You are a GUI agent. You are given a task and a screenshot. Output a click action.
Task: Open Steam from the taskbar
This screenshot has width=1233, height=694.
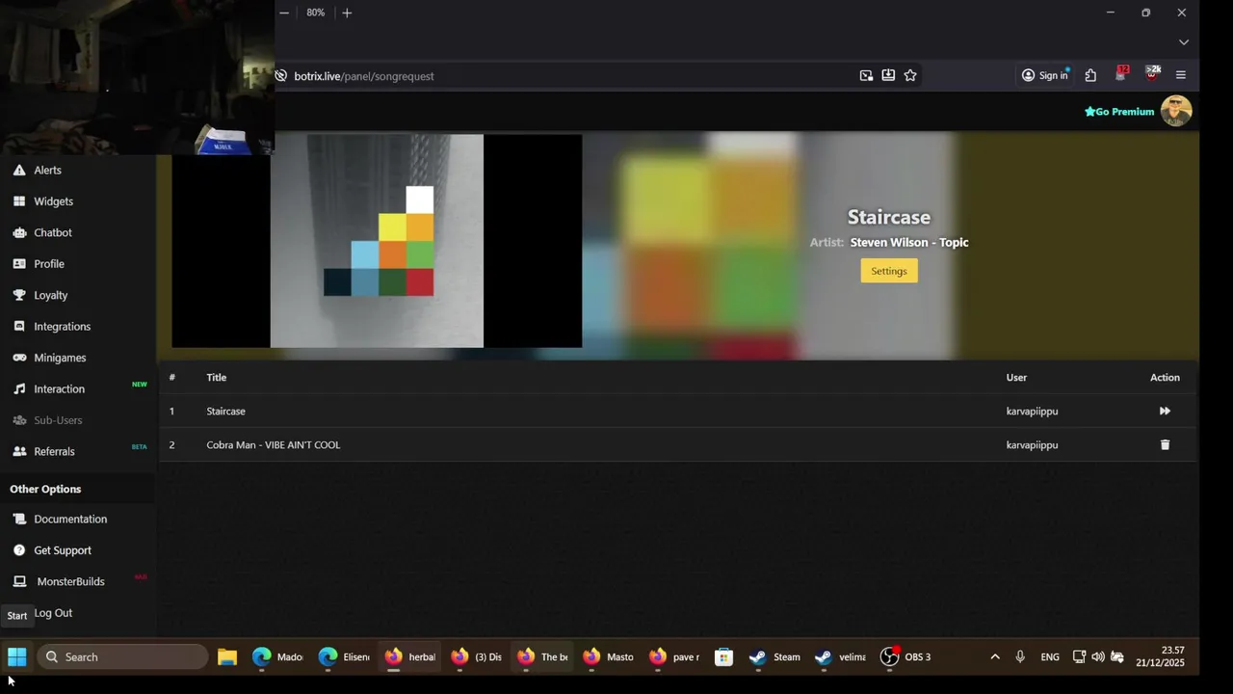pyautogui.click(x=776, y=657)
